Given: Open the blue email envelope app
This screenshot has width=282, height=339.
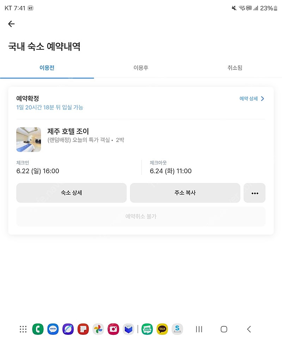Looking at the screenshot, I should 129,329.
